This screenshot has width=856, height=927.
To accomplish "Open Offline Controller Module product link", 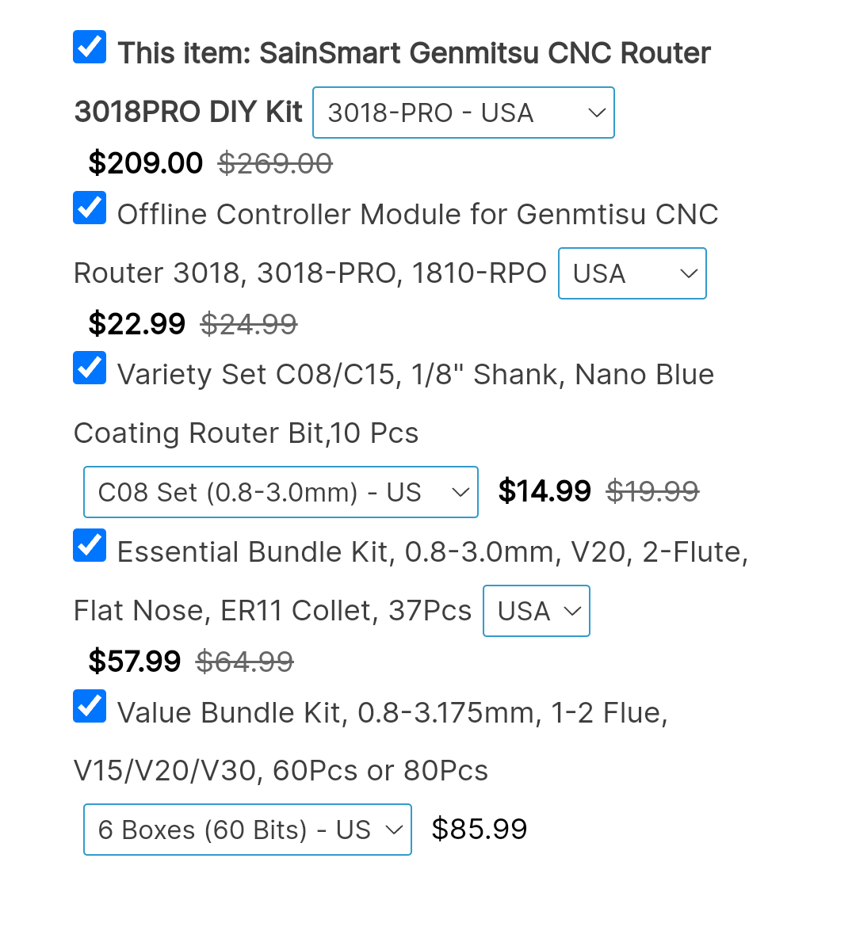I will click(x=418, y=215).
